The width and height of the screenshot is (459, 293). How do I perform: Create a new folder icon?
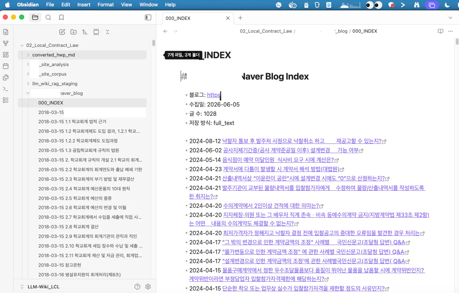tap(73, 32)
